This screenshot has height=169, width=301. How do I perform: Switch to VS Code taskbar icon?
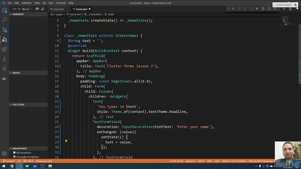(x=19, y=166)
